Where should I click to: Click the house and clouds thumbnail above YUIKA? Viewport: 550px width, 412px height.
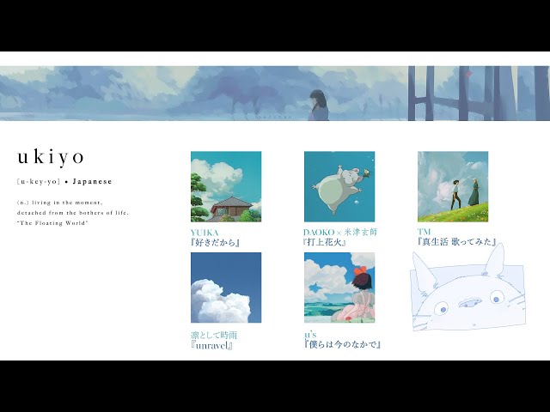point(226,186)
